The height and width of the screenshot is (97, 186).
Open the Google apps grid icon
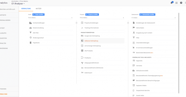point(177,3)
